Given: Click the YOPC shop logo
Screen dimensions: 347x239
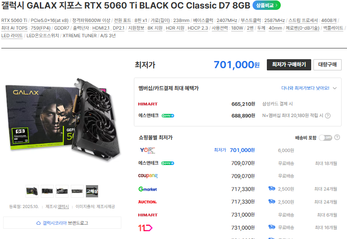Looking at the screenshot, I should click(148, 150).
